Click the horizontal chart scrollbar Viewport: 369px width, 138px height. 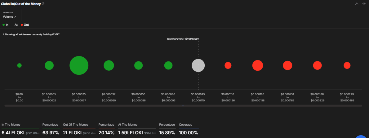point(183,106)
